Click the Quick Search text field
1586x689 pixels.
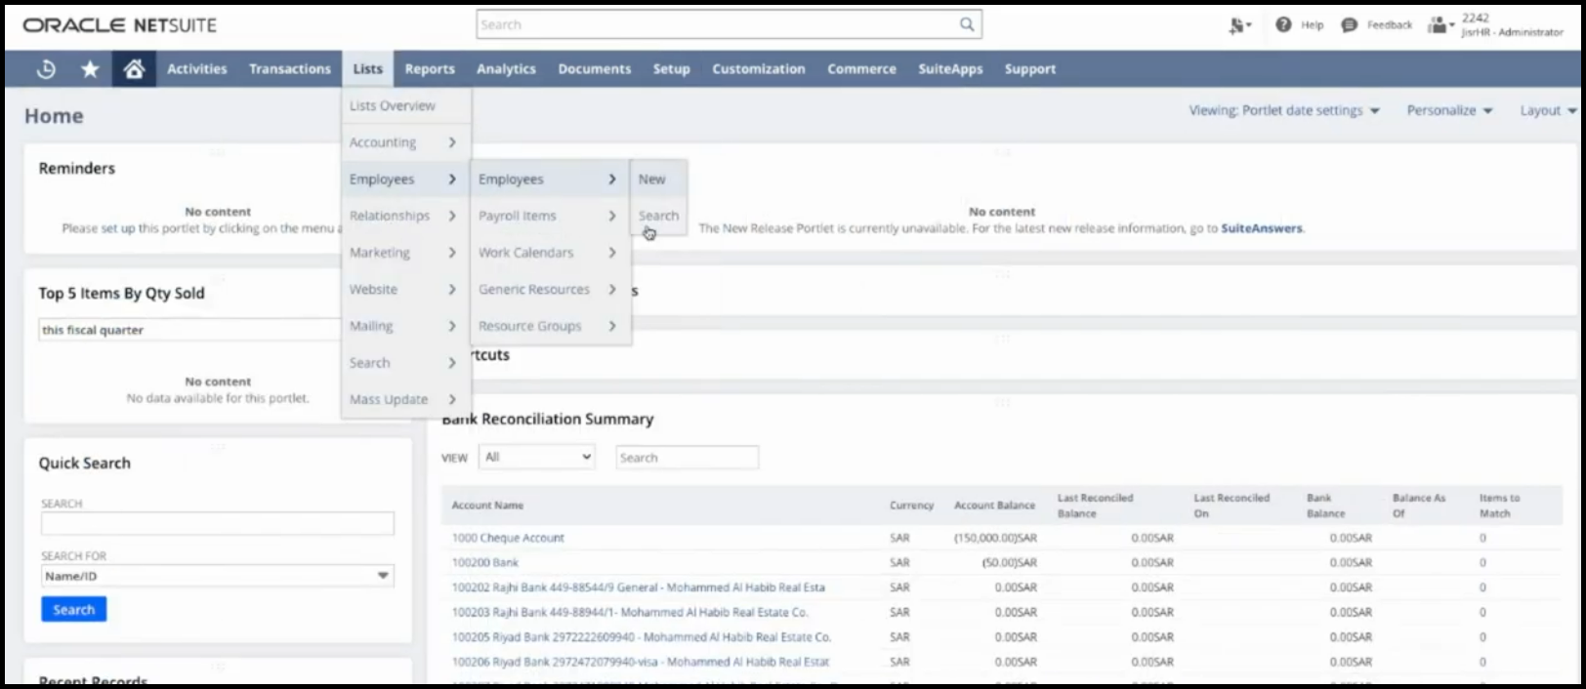[x=217, y=524]
